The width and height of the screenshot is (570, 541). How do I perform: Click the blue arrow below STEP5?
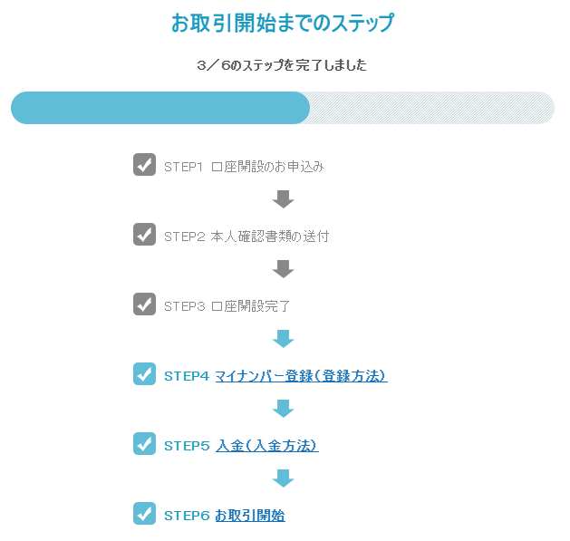coord(283,478)
